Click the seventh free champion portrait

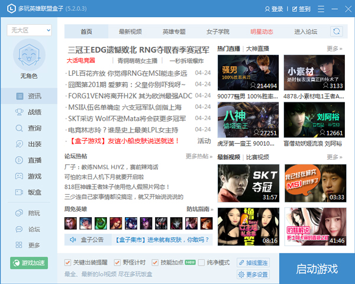(x=161, y=223)
